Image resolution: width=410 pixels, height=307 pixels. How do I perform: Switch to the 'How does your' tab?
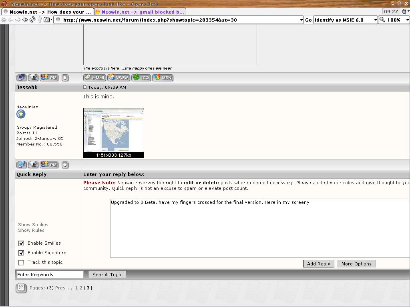[48, 12]
